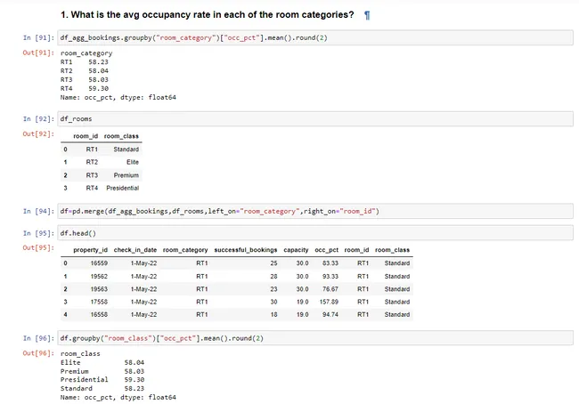
Task: Click the pilcrow anchor link beside heading
Action: click(368, 15)
